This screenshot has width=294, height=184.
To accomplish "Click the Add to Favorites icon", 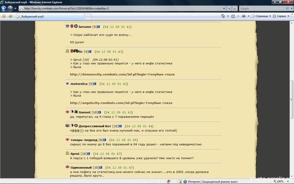I will (x=11, y=16).
